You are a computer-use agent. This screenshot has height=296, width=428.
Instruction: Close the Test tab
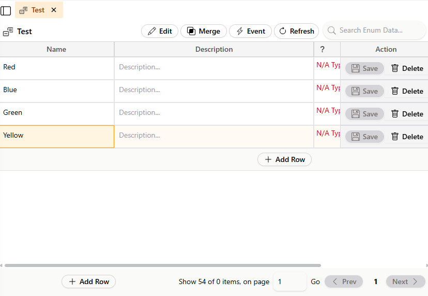[54, 10]
